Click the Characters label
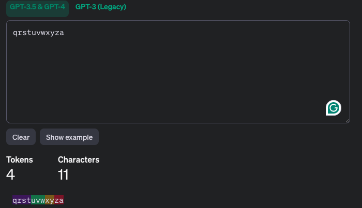The height and width of the screenshot is (208, 362). point(79,160)
